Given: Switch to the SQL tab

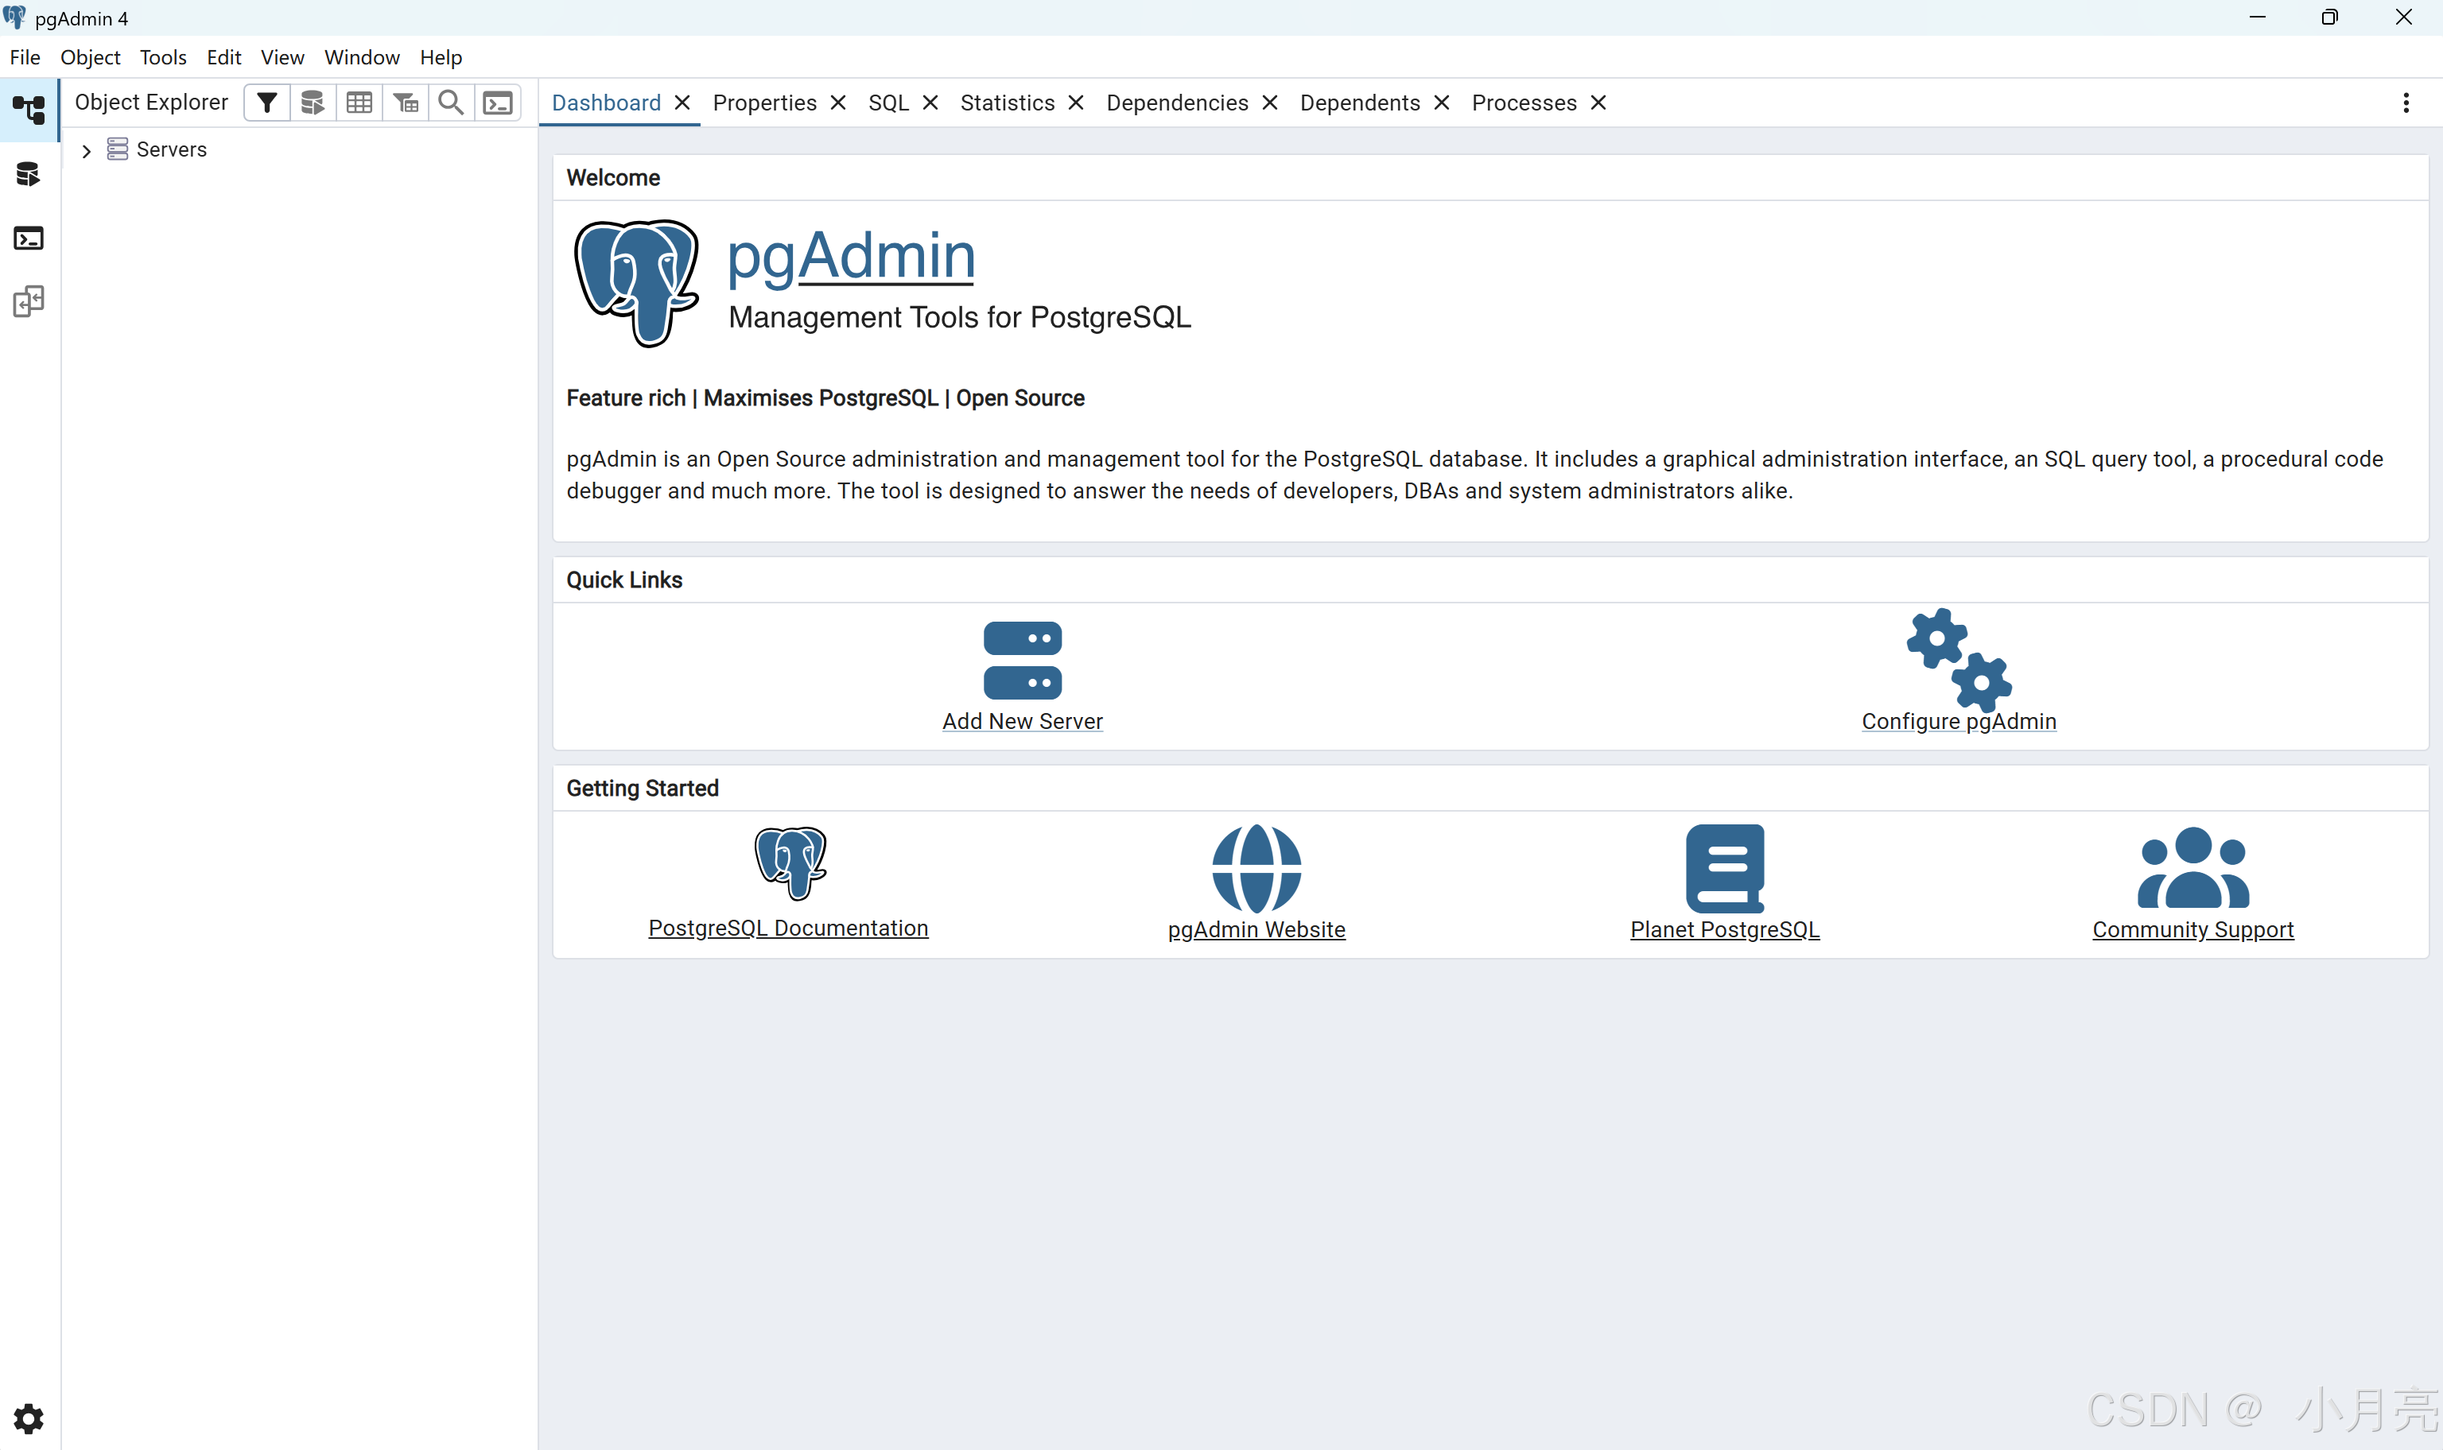Looking at the screenshot, I should click(888, 103).
